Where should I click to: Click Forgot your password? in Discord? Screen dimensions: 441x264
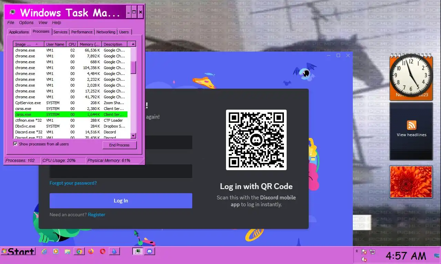coord(73,183)
